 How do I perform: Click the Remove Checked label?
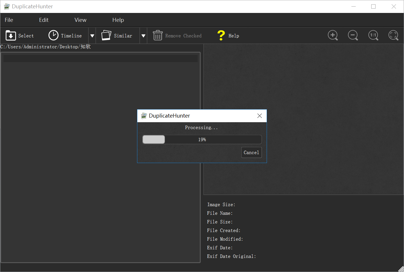pyautogui.click(x=183, y=36)
